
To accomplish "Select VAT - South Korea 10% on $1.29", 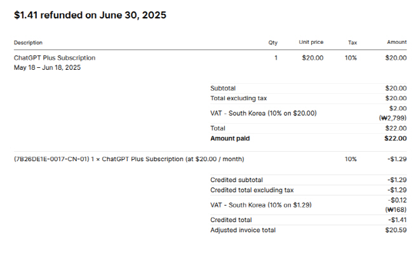I will [x=260, y=205].
